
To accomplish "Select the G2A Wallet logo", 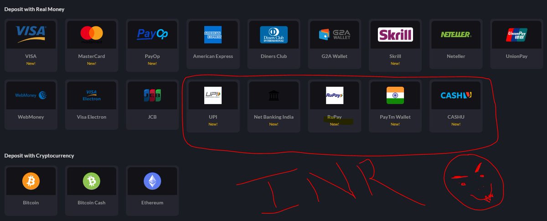I will tap(334, 35).
